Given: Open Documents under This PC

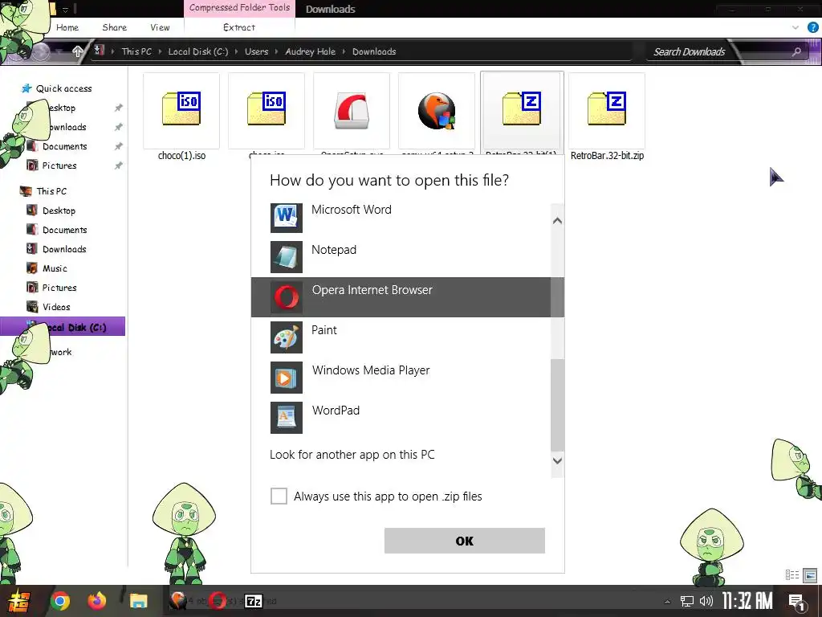Looking at the screenshot, I should [x=64, y=230].
